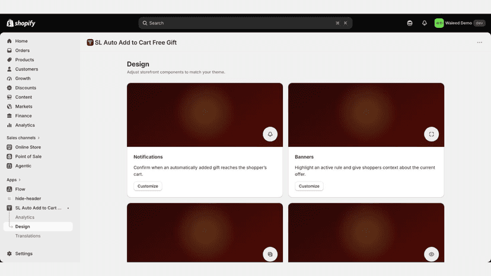The image size is (491, 276).
Task: Click the Discounts badge icon in sidebar
Action: click(9, 88)
